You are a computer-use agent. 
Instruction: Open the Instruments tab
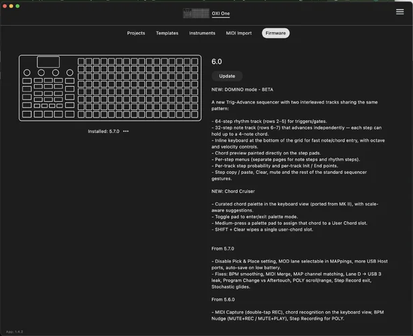[x=202, y=33]
